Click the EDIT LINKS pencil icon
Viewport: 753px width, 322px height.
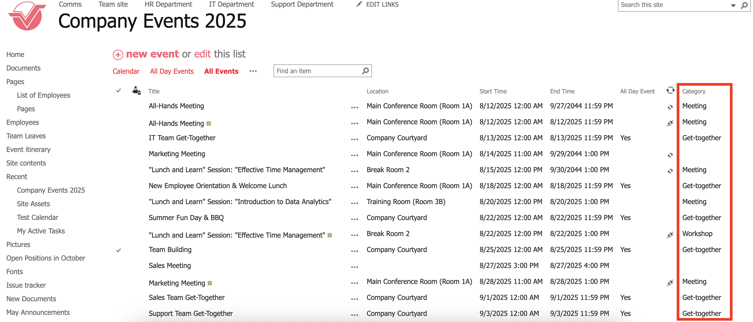[359, 4]
